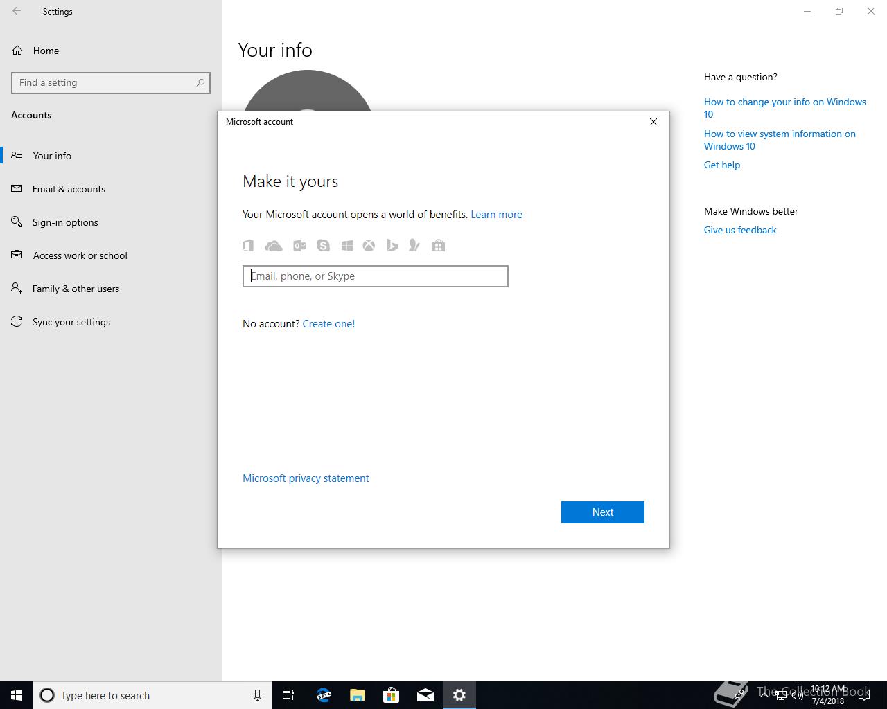Open Sync your settings page
Screen dimensions: 887x709
tap(71, 322)
